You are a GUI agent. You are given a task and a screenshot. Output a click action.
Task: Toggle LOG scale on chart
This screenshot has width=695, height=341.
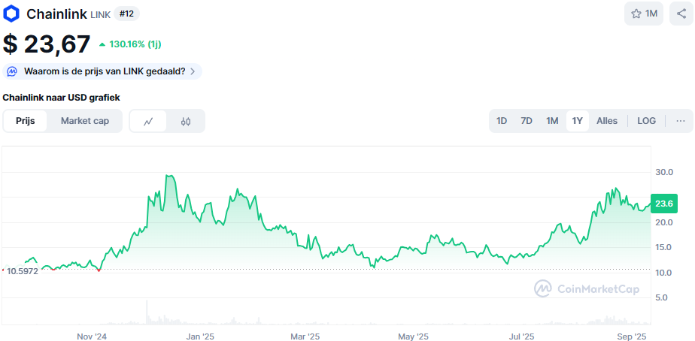click(x=646, y=120)
